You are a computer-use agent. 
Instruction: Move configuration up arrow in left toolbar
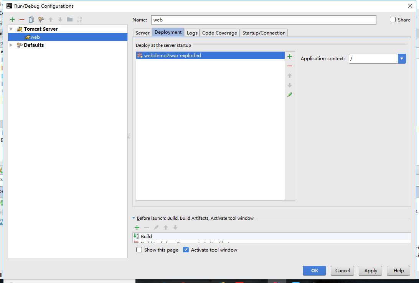pos(51,20)
